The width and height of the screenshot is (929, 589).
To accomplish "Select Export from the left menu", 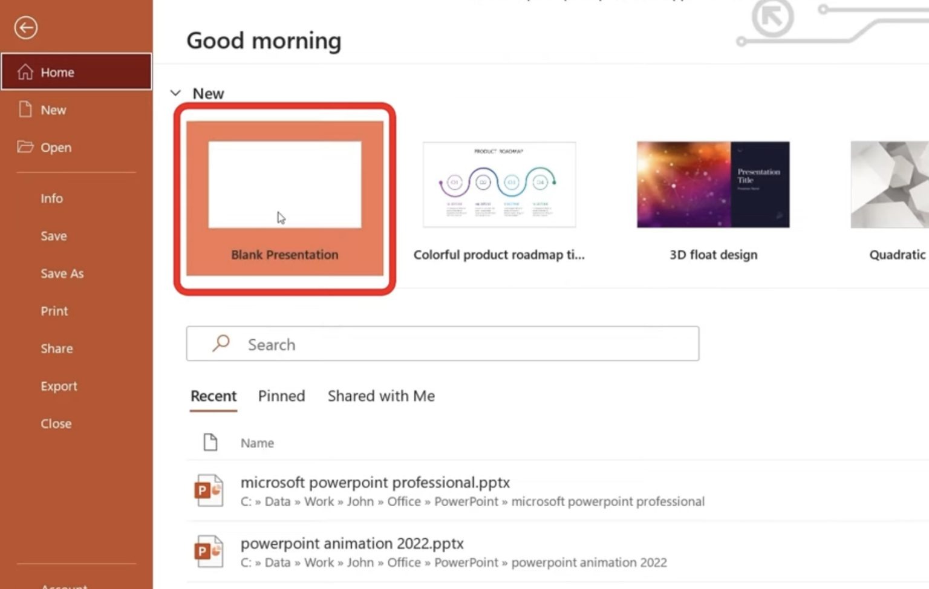I will [59, 386].
